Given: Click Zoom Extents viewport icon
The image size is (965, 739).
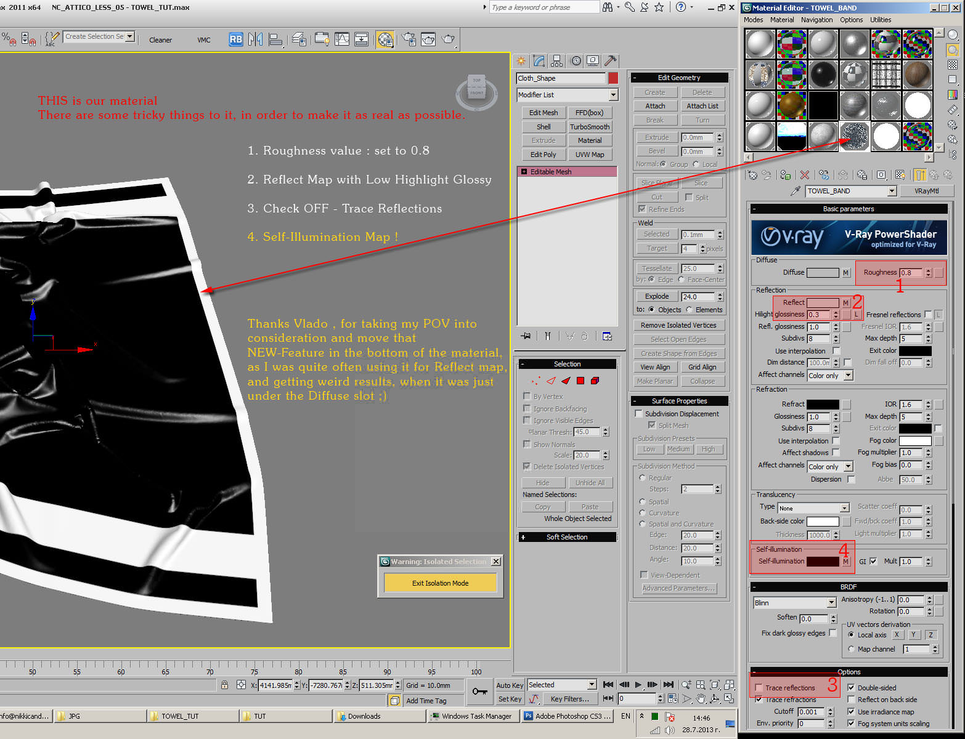Looking at the screenshot, I should [x=715, y=685].
